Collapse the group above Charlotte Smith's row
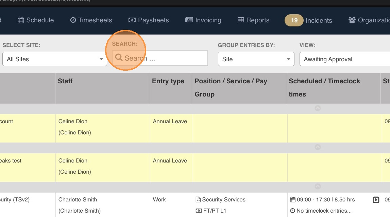Screen dimensions: 390x217 pyautogui.click(x=318, y=187)
